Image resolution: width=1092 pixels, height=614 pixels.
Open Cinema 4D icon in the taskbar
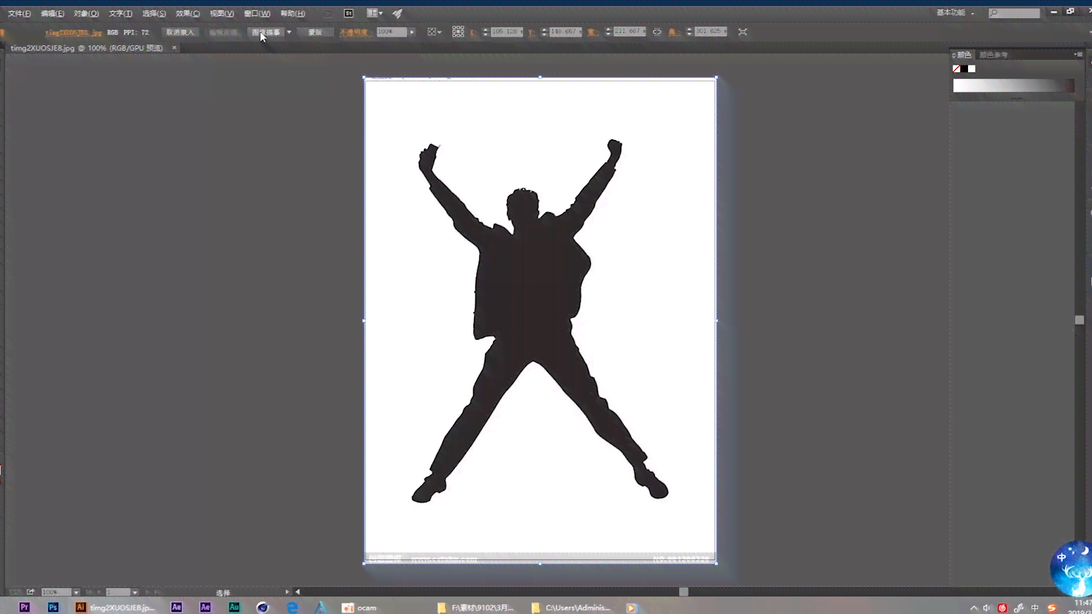pyautogui.click(x=263, y=607)
